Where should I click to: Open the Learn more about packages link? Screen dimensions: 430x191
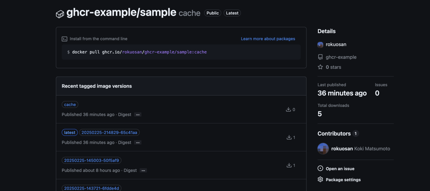268,39
